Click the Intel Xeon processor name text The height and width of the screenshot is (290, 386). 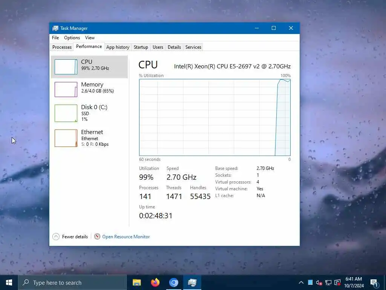tap(232, 66)
